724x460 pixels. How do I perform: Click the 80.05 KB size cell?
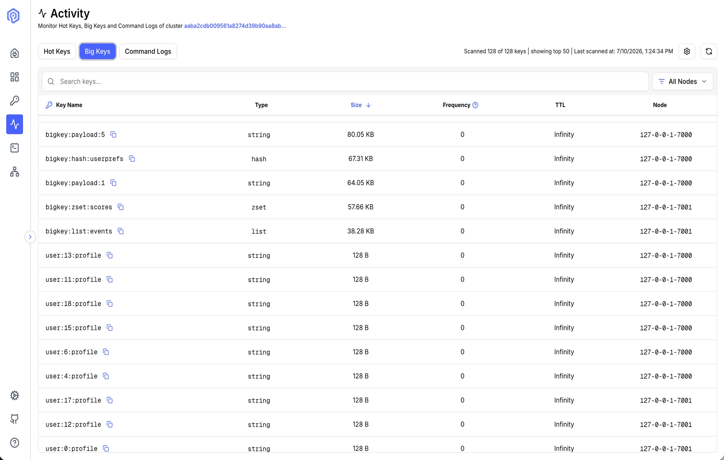click(360, 135)
